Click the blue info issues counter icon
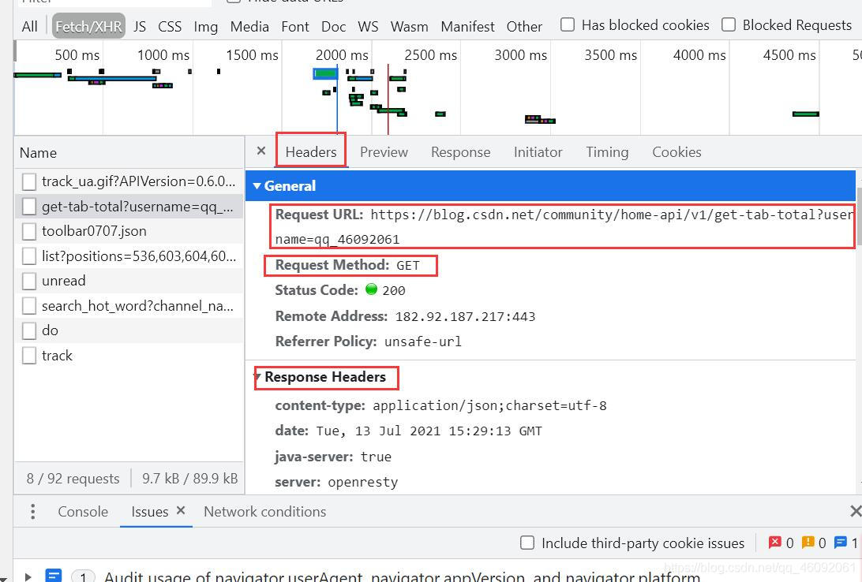The image size is (862, 582). 840,543
